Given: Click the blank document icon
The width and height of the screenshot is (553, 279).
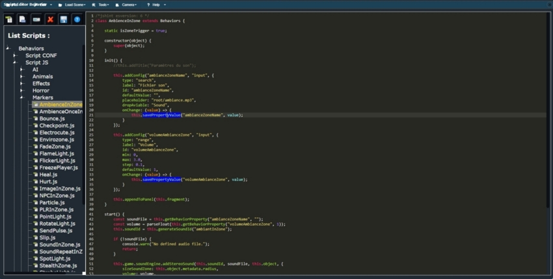Looking at the screenshot, I should [x=23, y=20].
